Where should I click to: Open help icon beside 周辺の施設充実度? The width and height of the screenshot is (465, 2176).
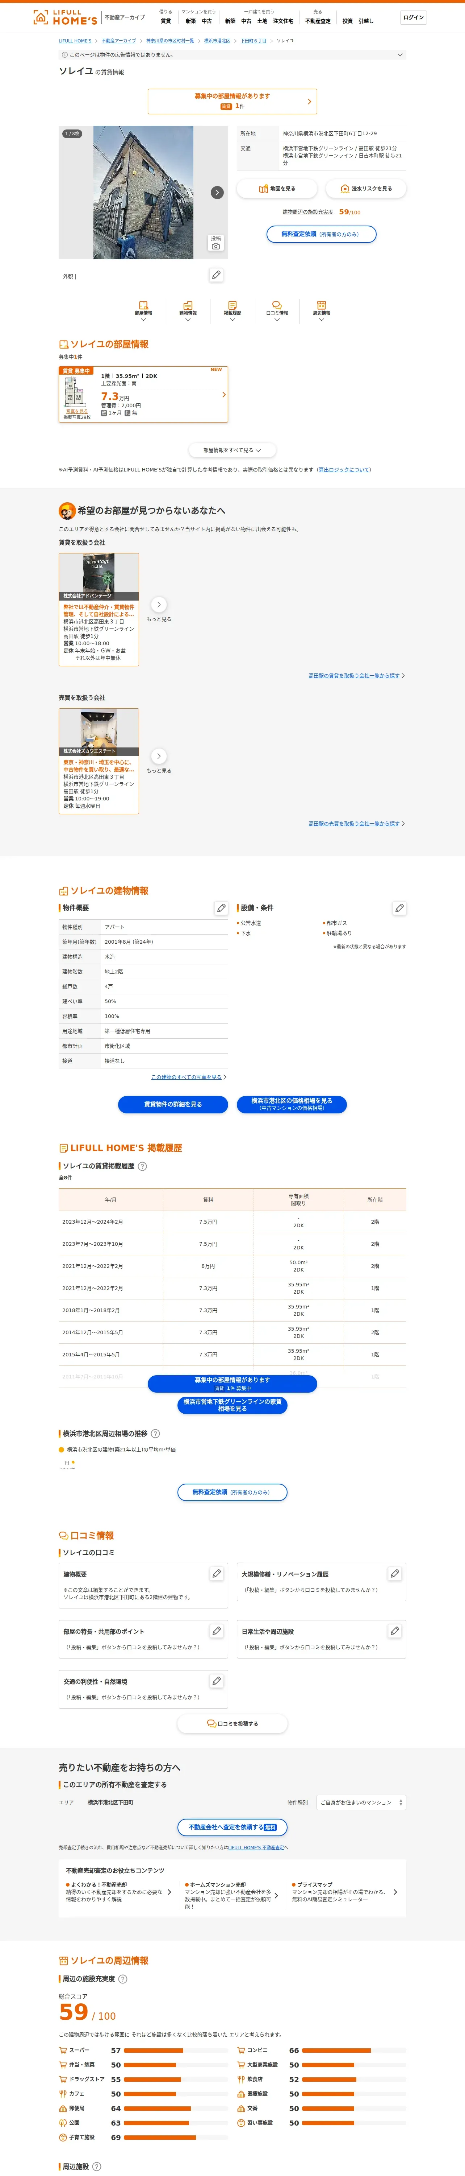tap(122, 1979)
